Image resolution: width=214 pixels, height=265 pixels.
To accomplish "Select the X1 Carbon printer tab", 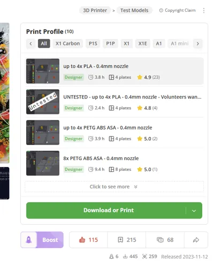I will (67, 43).
